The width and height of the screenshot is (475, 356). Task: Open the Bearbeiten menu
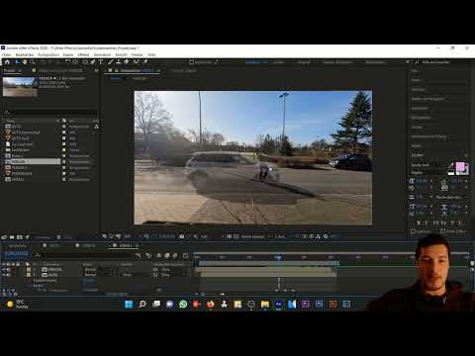point(25,54)
